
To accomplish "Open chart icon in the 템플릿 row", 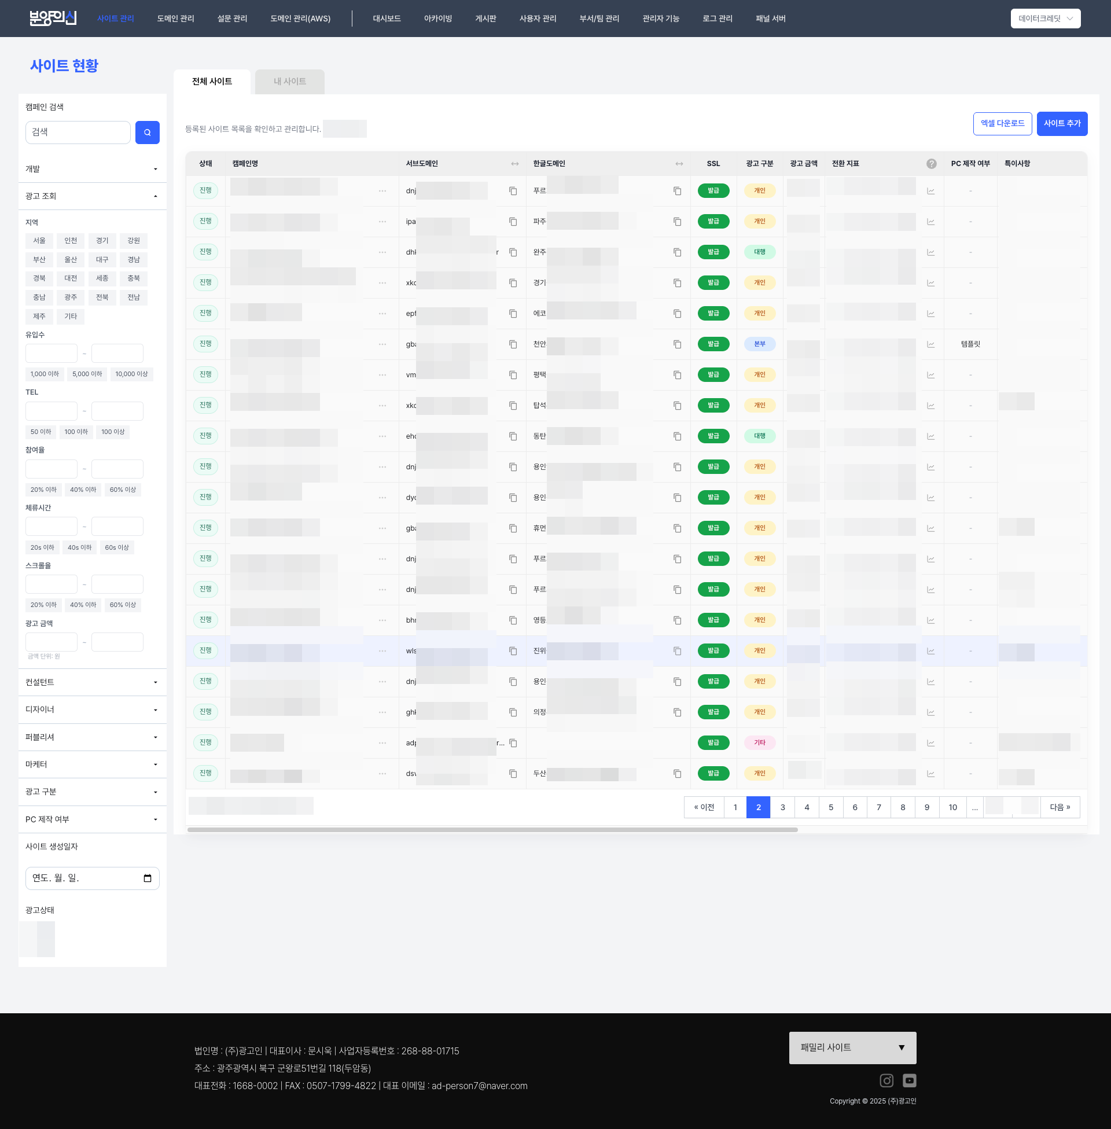I will point(930,345).
